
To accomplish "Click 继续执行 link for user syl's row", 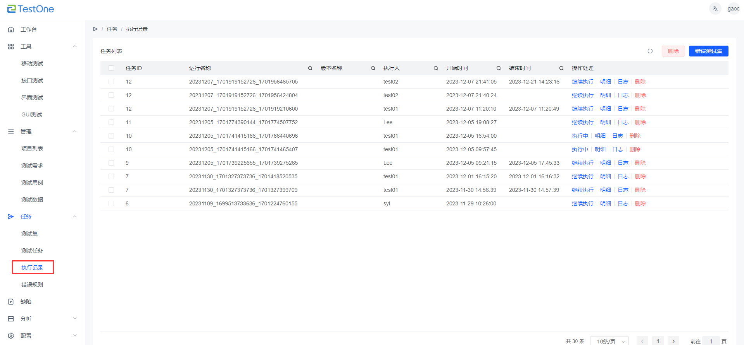I will point(582,203).
